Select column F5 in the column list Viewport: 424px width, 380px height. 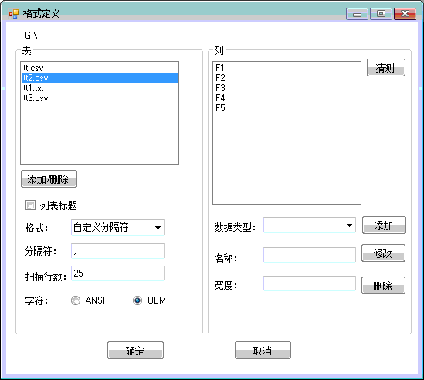287,108
